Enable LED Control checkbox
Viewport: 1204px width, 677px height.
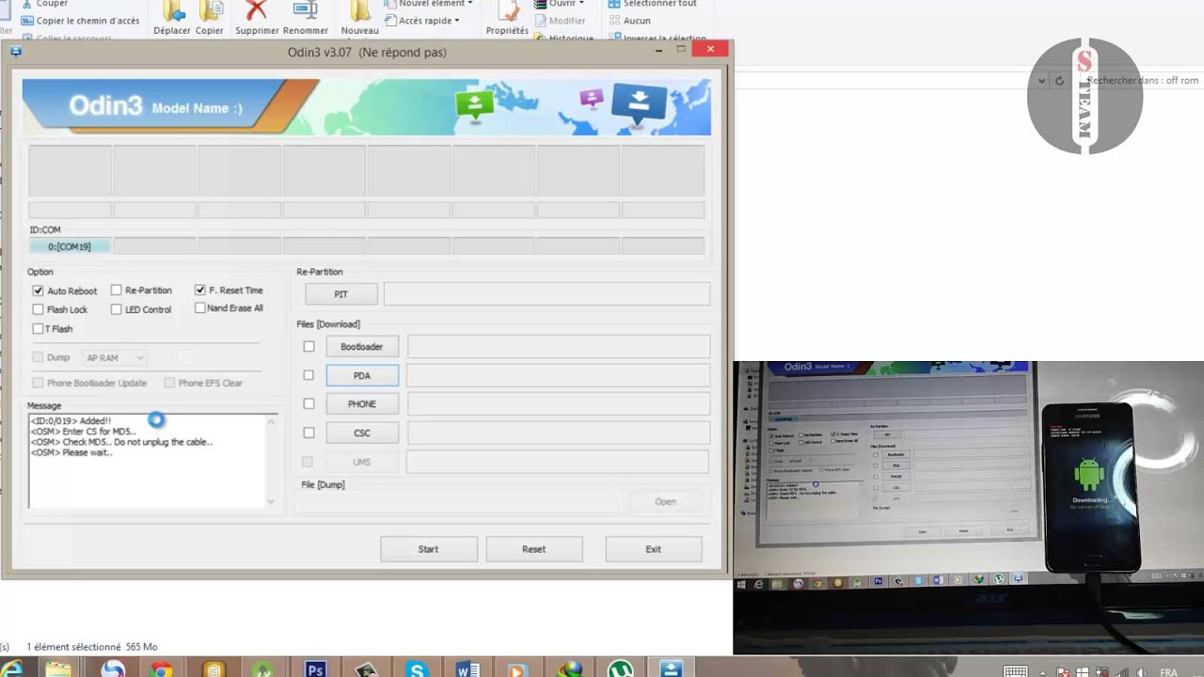[x=117, y=309]
